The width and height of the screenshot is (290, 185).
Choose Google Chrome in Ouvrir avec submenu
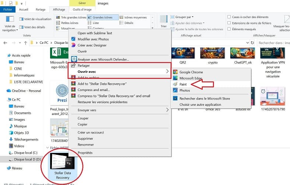[191, 72]
